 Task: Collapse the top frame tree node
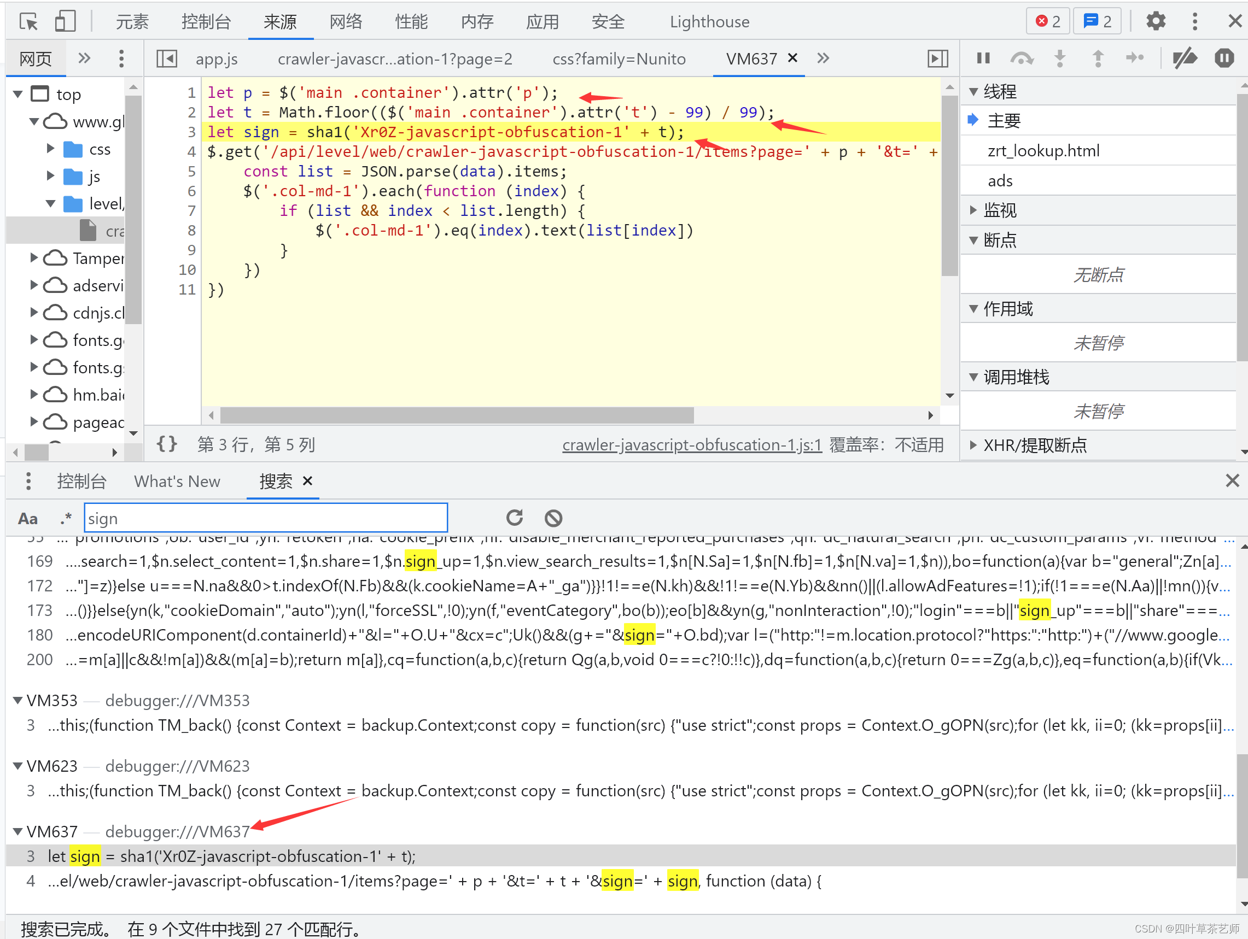tap(19, 93)
